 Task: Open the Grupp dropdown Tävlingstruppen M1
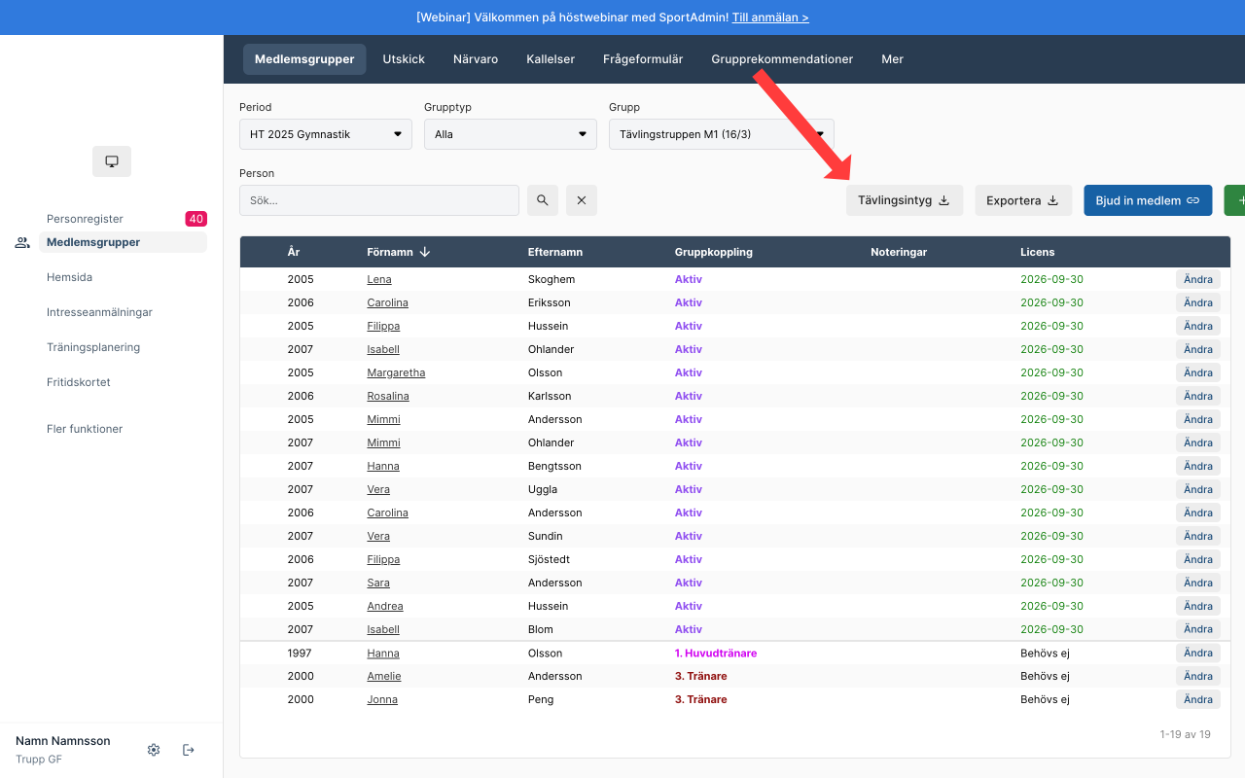pos(722,134)
